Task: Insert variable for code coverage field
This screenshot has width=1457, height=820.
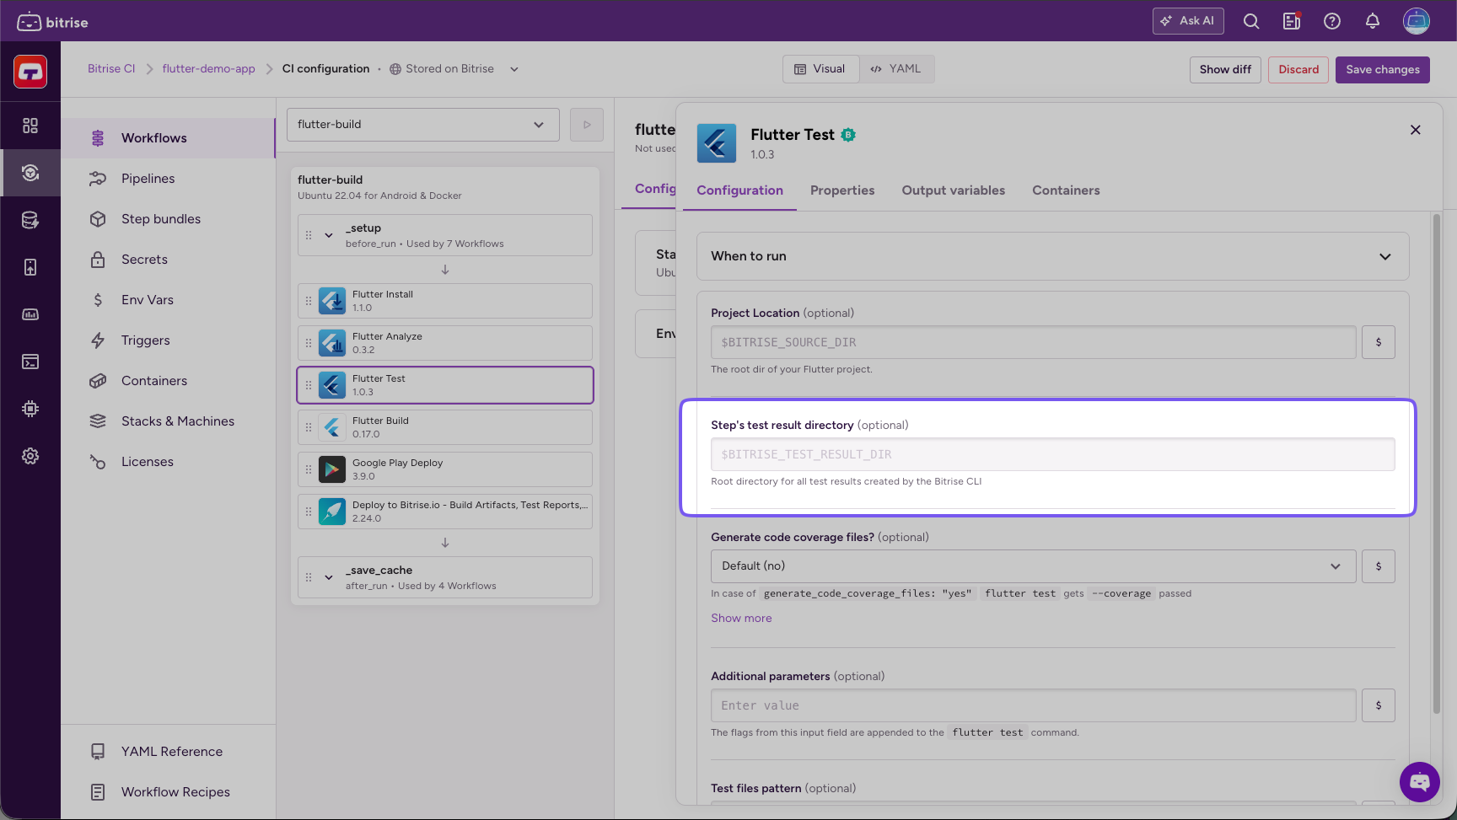Action: click(x=1379, y=566)
